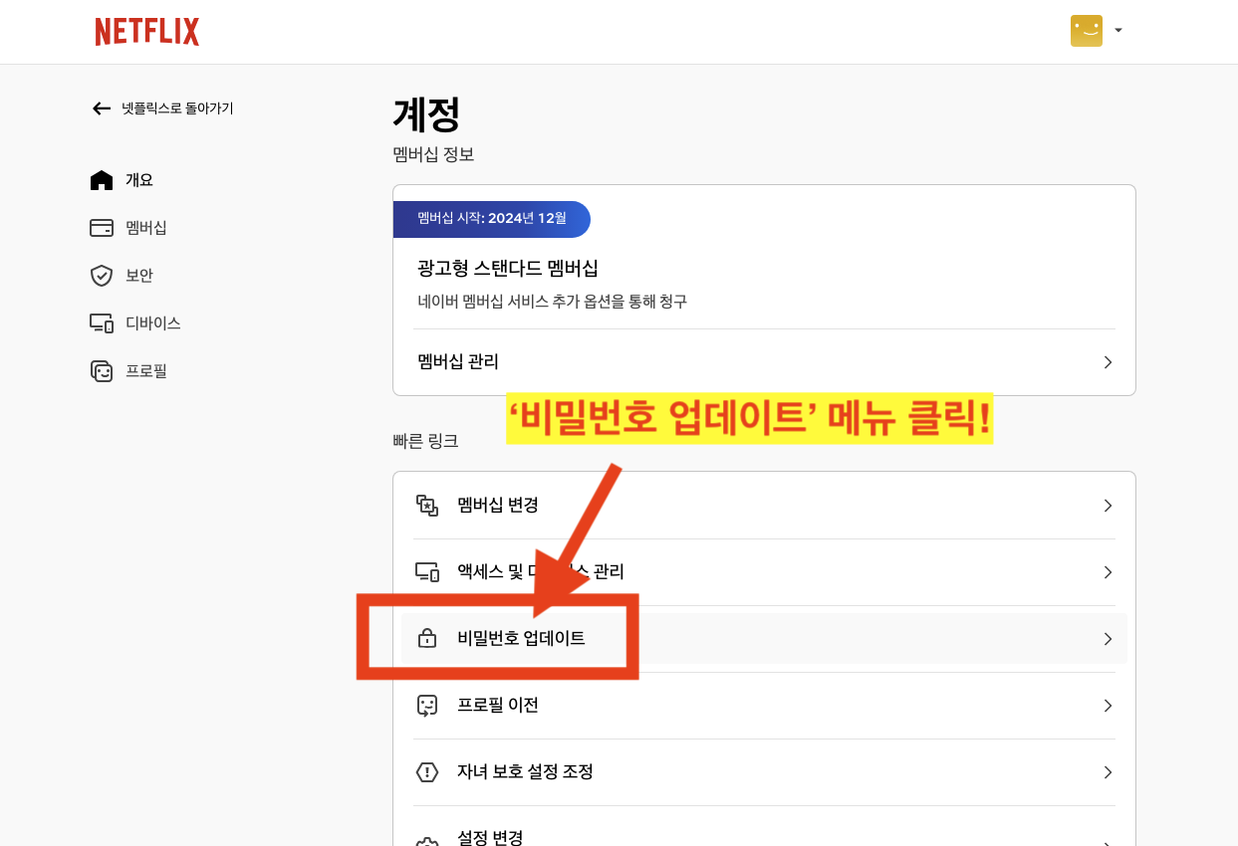Click the smiley profile avatar in top bar
1238x846 pixels.
click(1086, 31)
